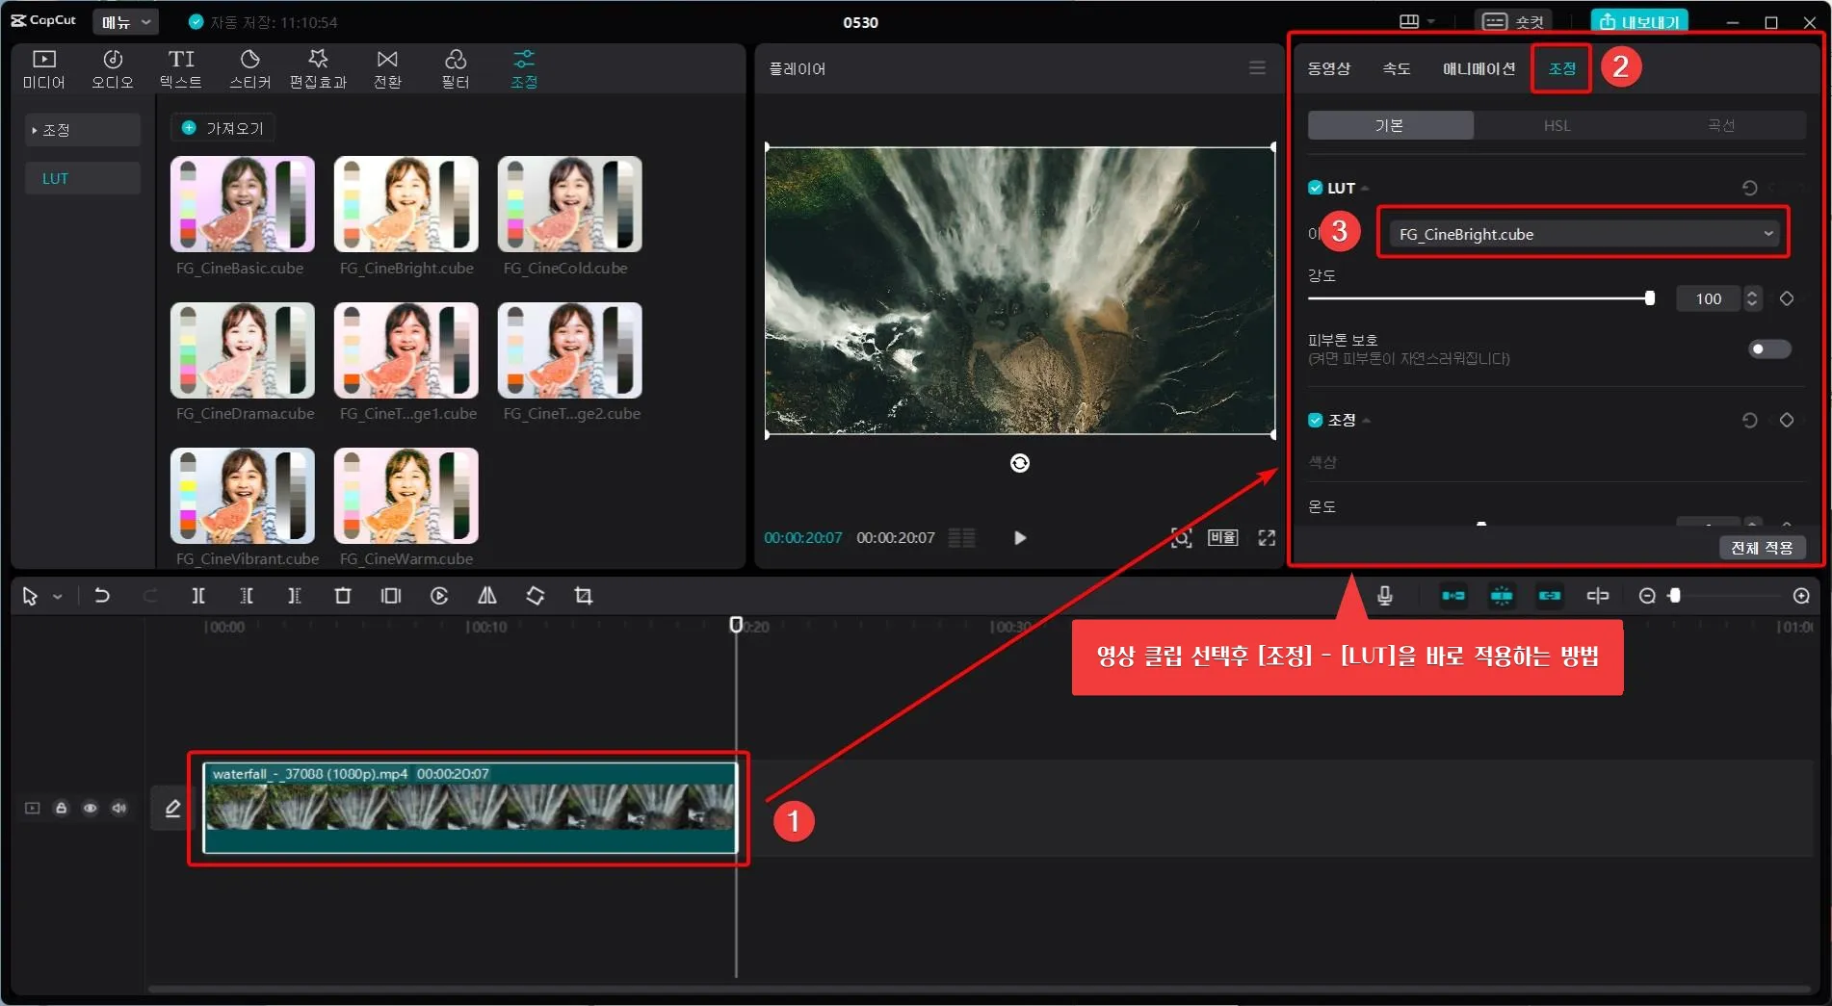
Task: Open the 조정 (Adjustment) tool in top toolbar
Action: [x=524, y=69]
